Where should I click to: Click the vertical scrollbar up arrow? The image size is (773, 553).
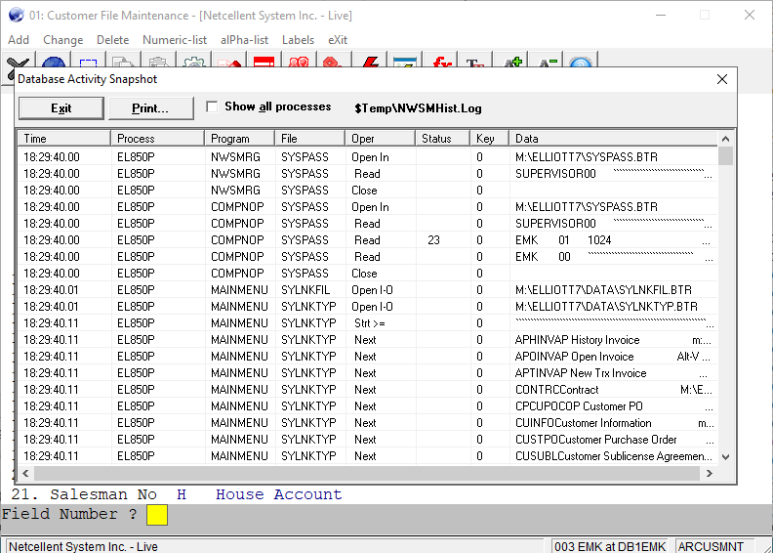click(725, 139)
